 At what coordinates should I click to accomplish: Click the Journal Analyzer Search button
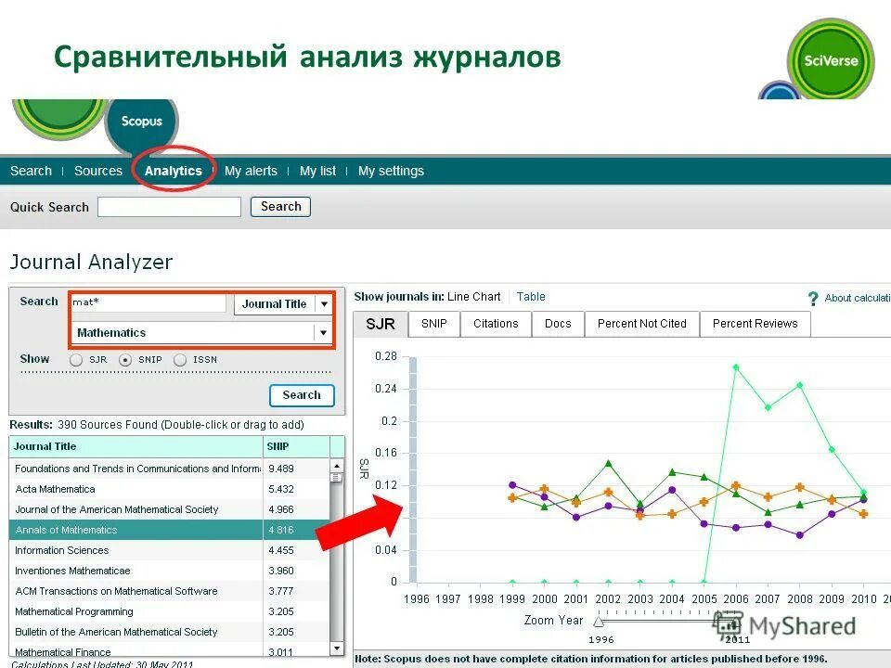tap(302, 395)
